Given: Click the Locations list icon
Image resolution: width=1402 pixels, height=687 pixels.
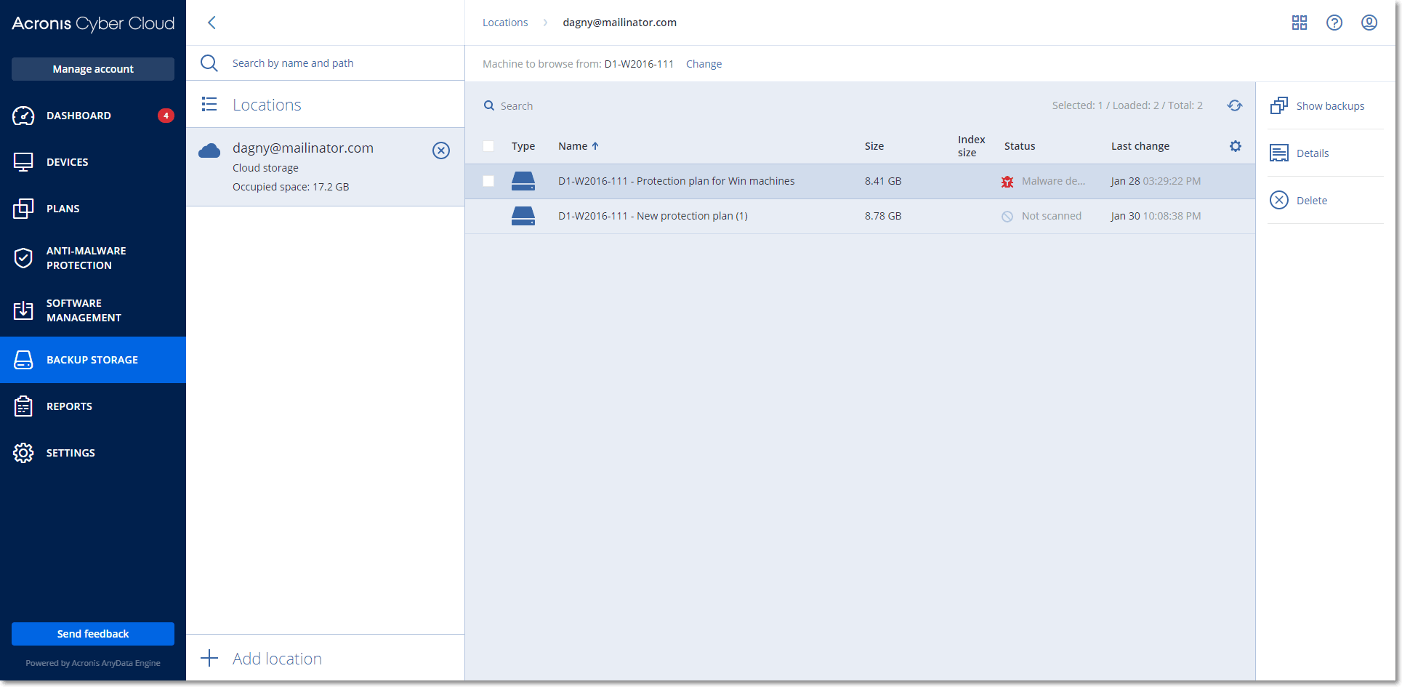Looking at the screenshot, I should point(209,105).
